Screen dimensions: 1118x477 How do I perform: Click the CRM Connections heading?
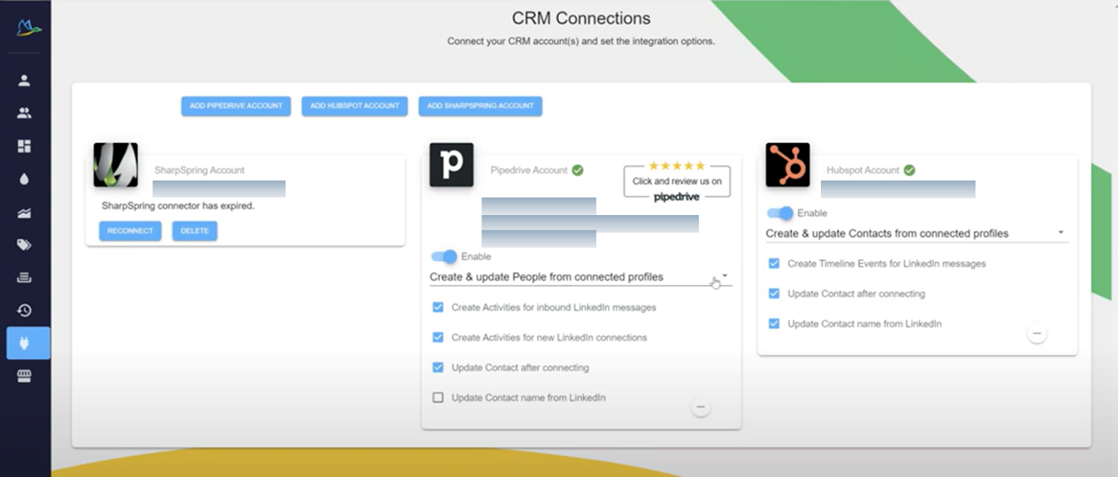coord(581,18)
